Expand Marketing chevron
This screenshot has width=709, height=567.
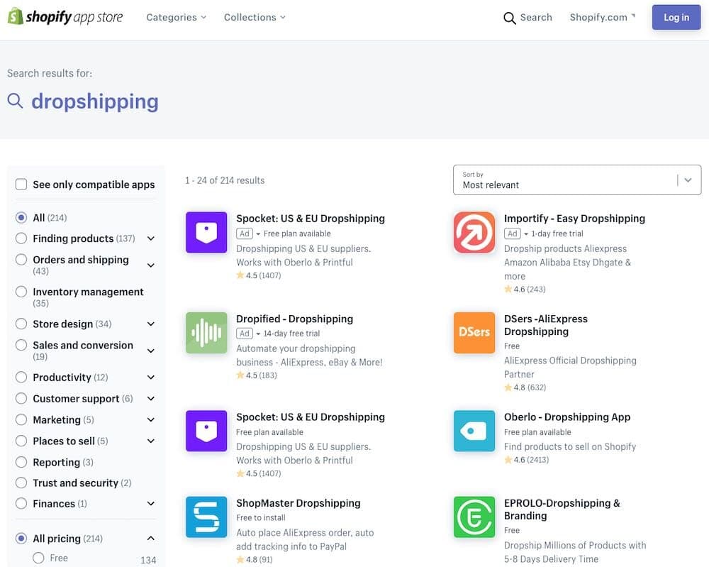pos(151,420)
